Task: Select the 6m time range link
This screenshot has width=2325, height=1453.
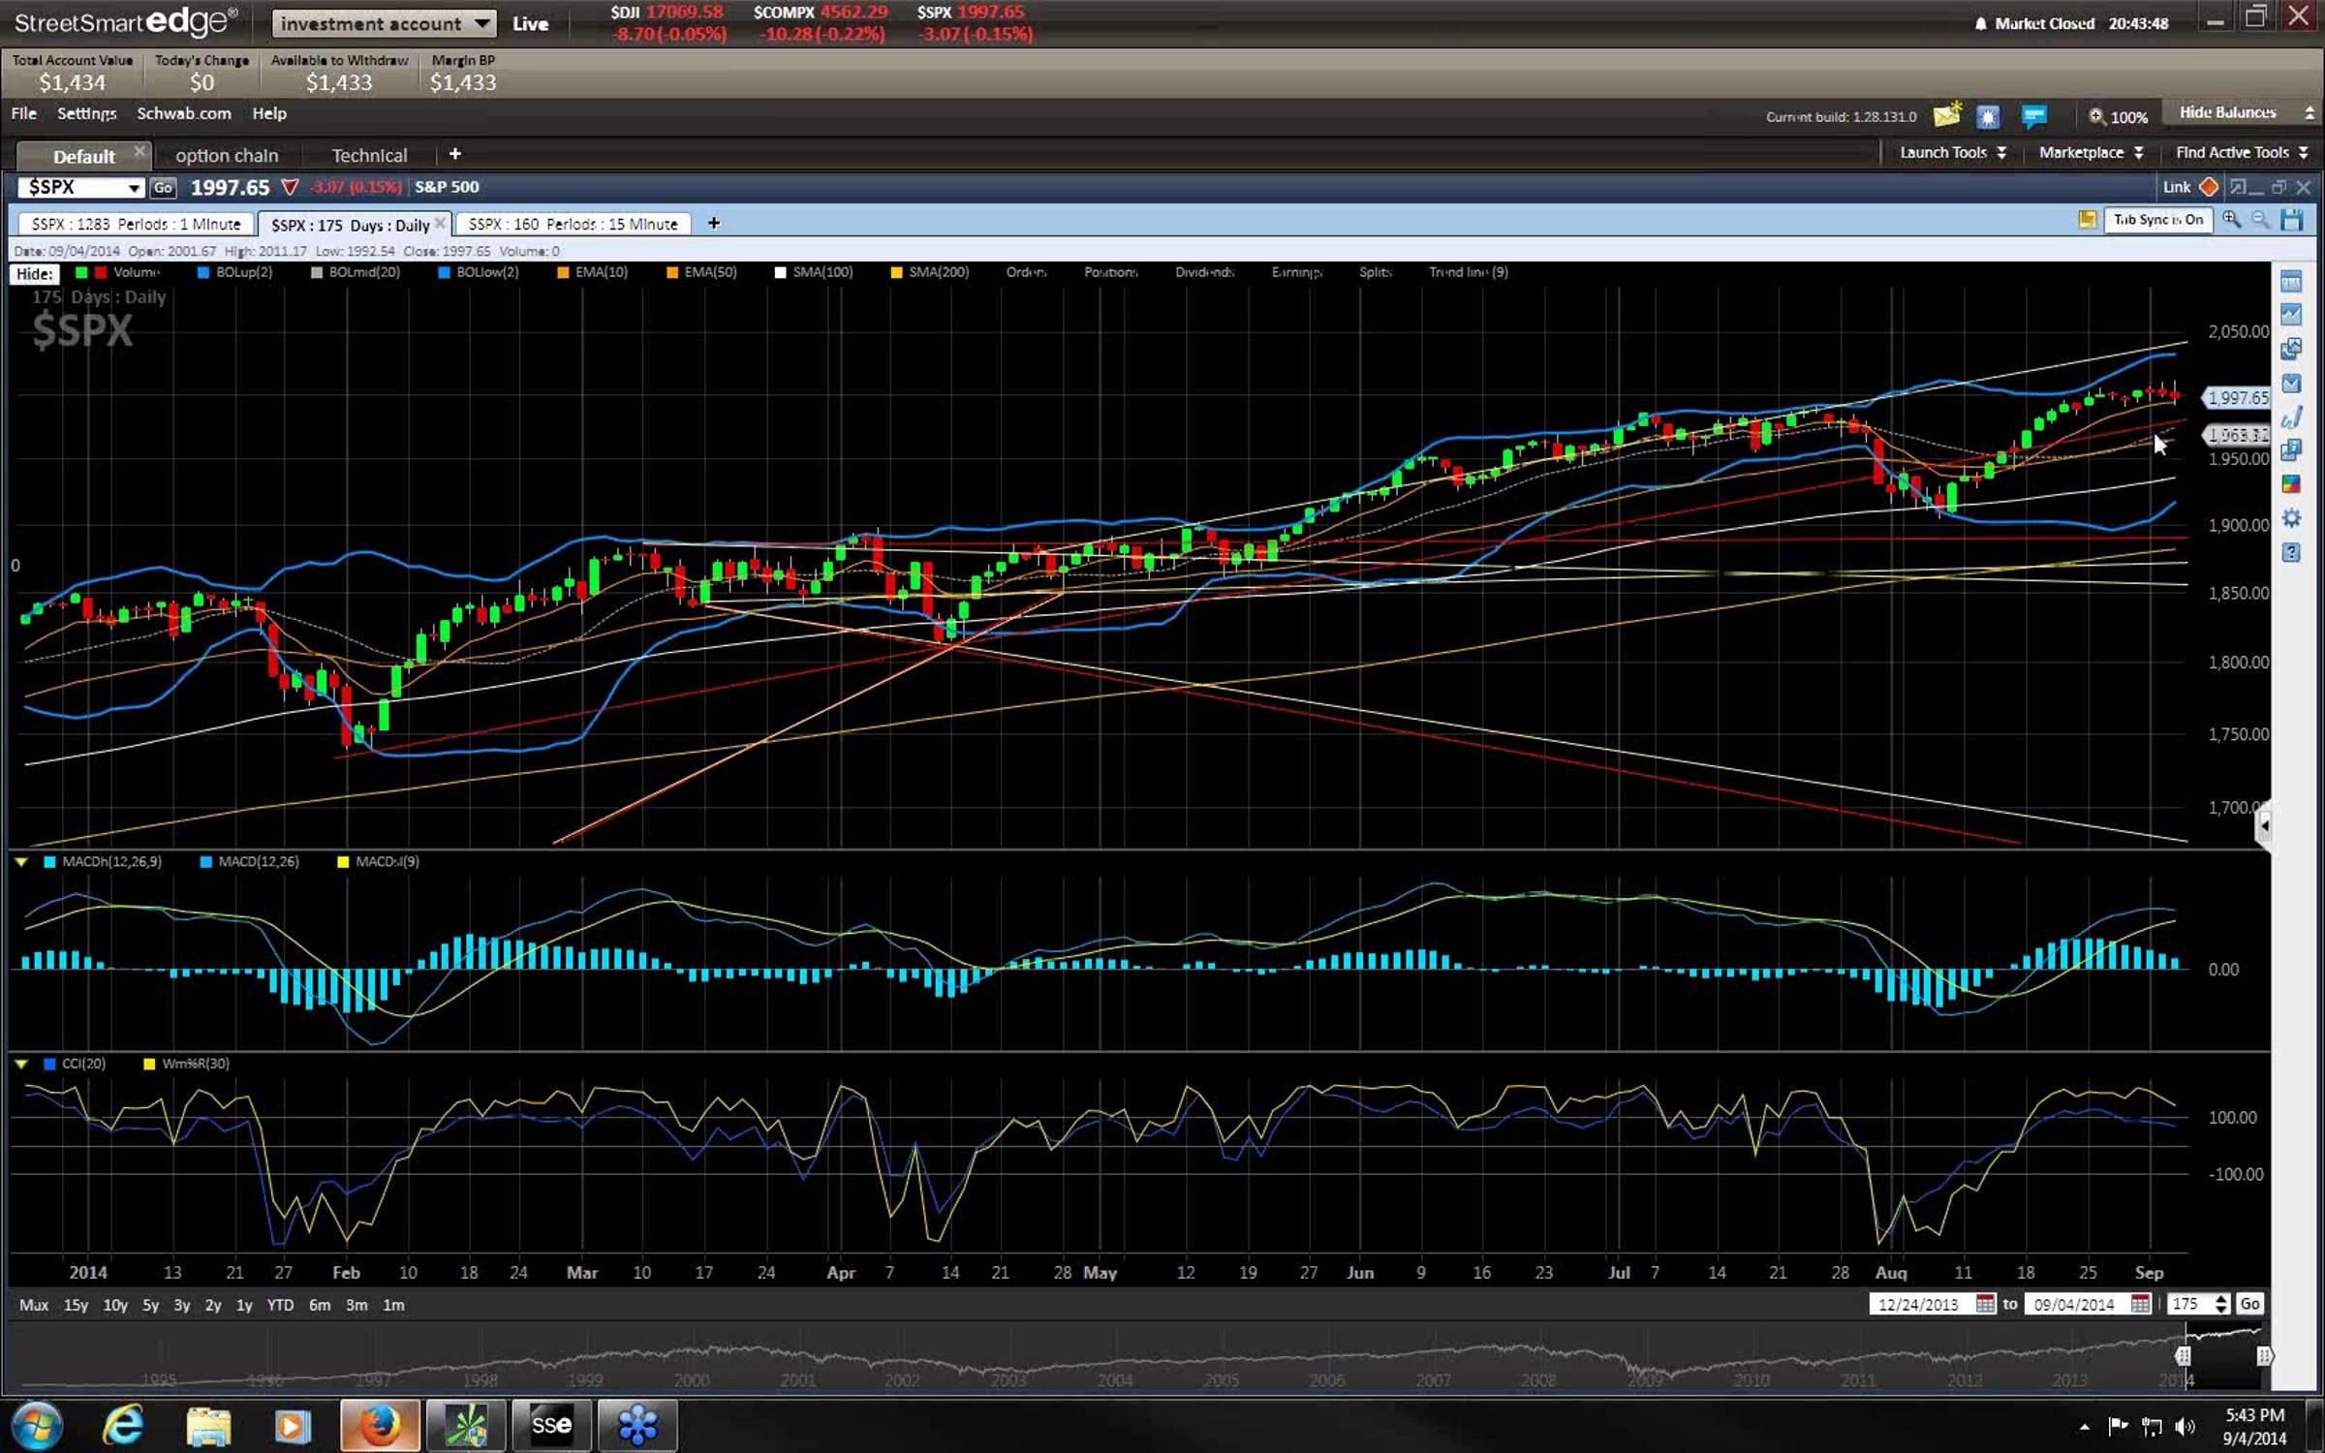Action: coord(319,1305)
